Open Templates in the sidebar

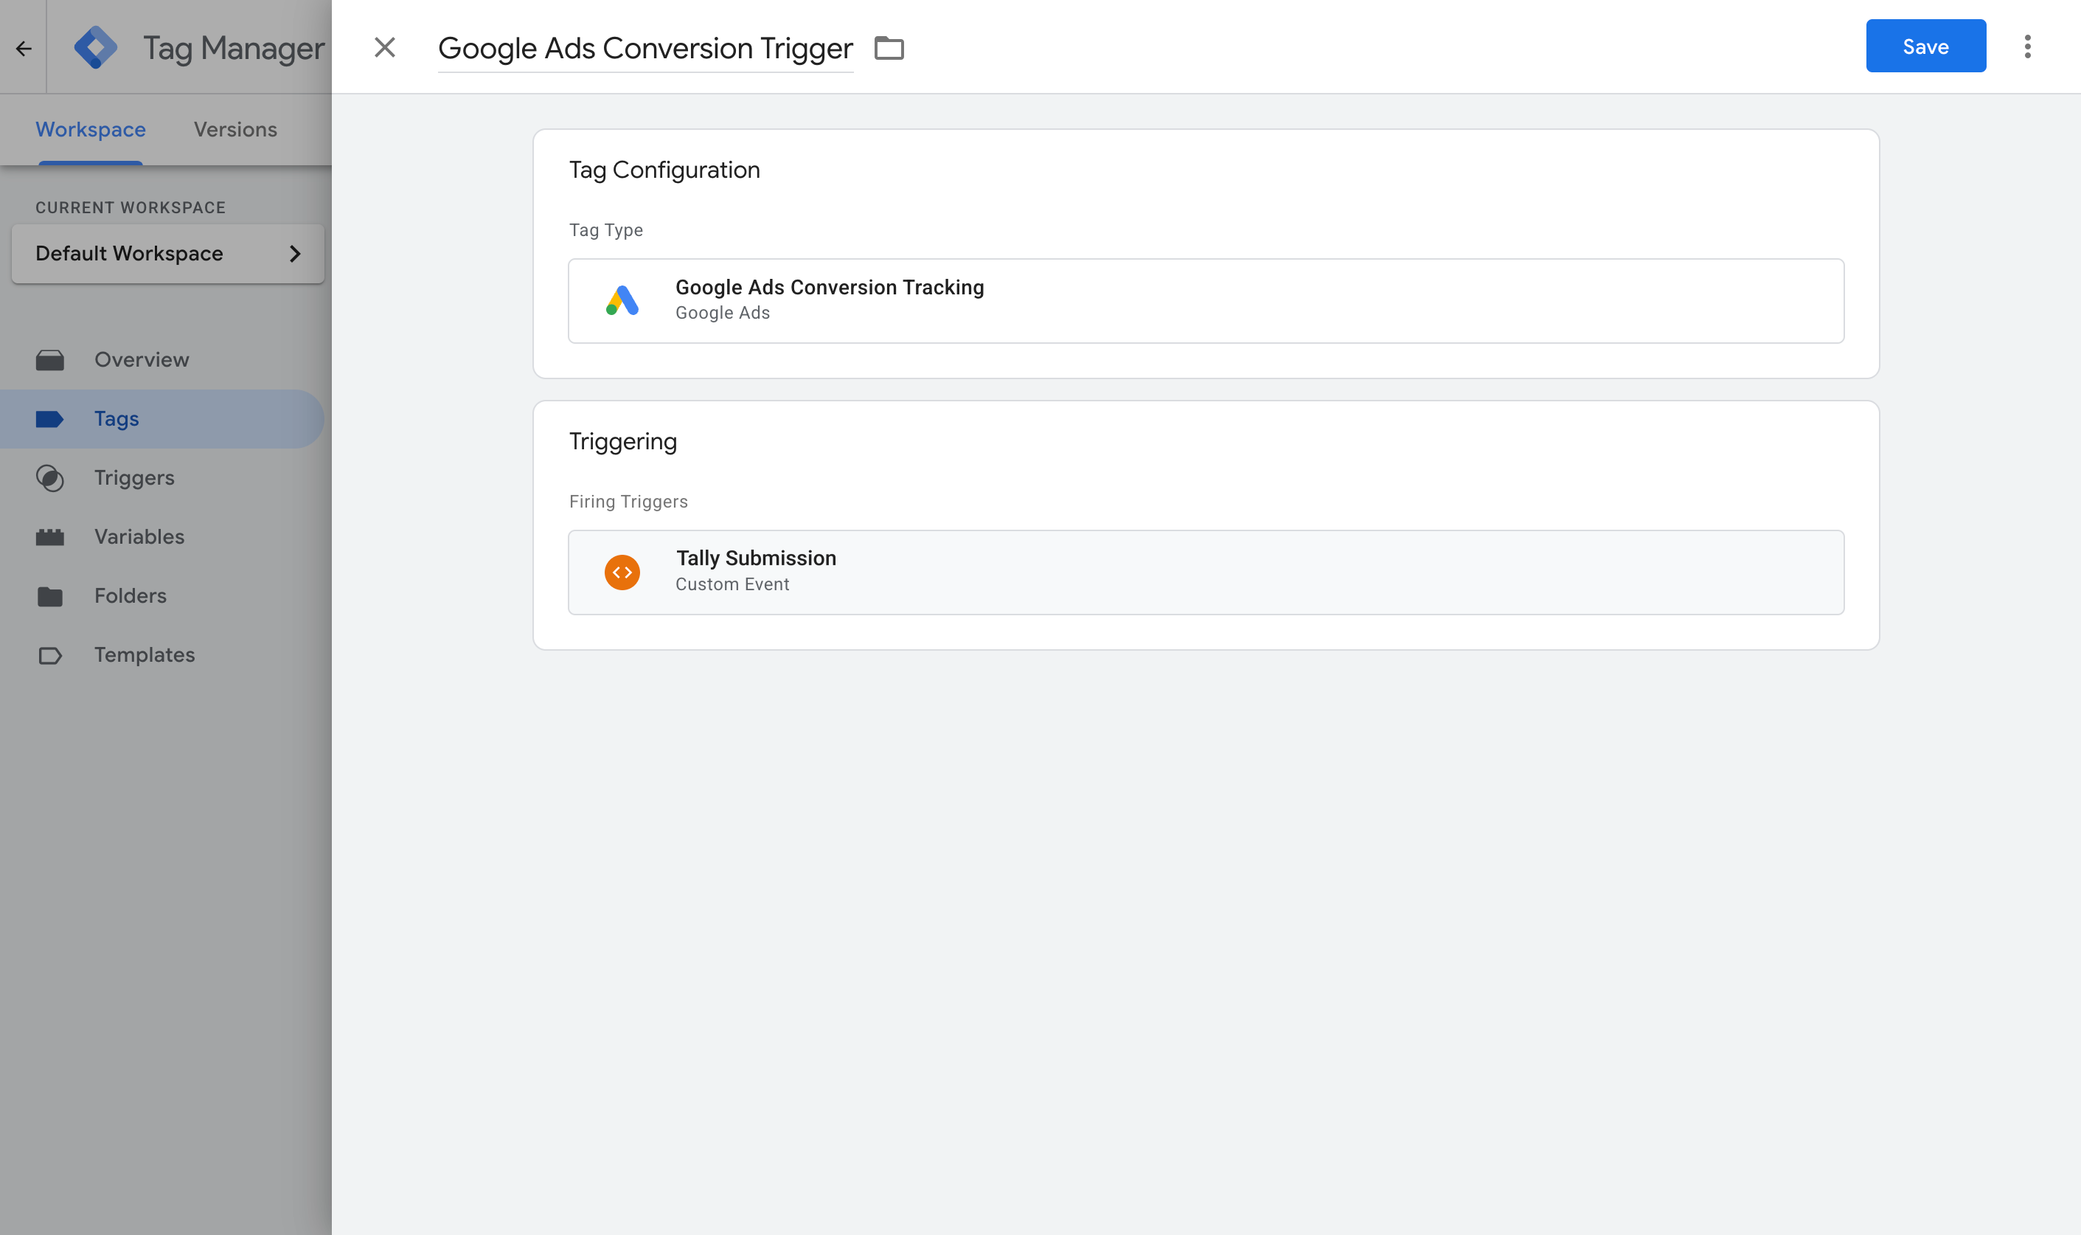tap(162, 655)
